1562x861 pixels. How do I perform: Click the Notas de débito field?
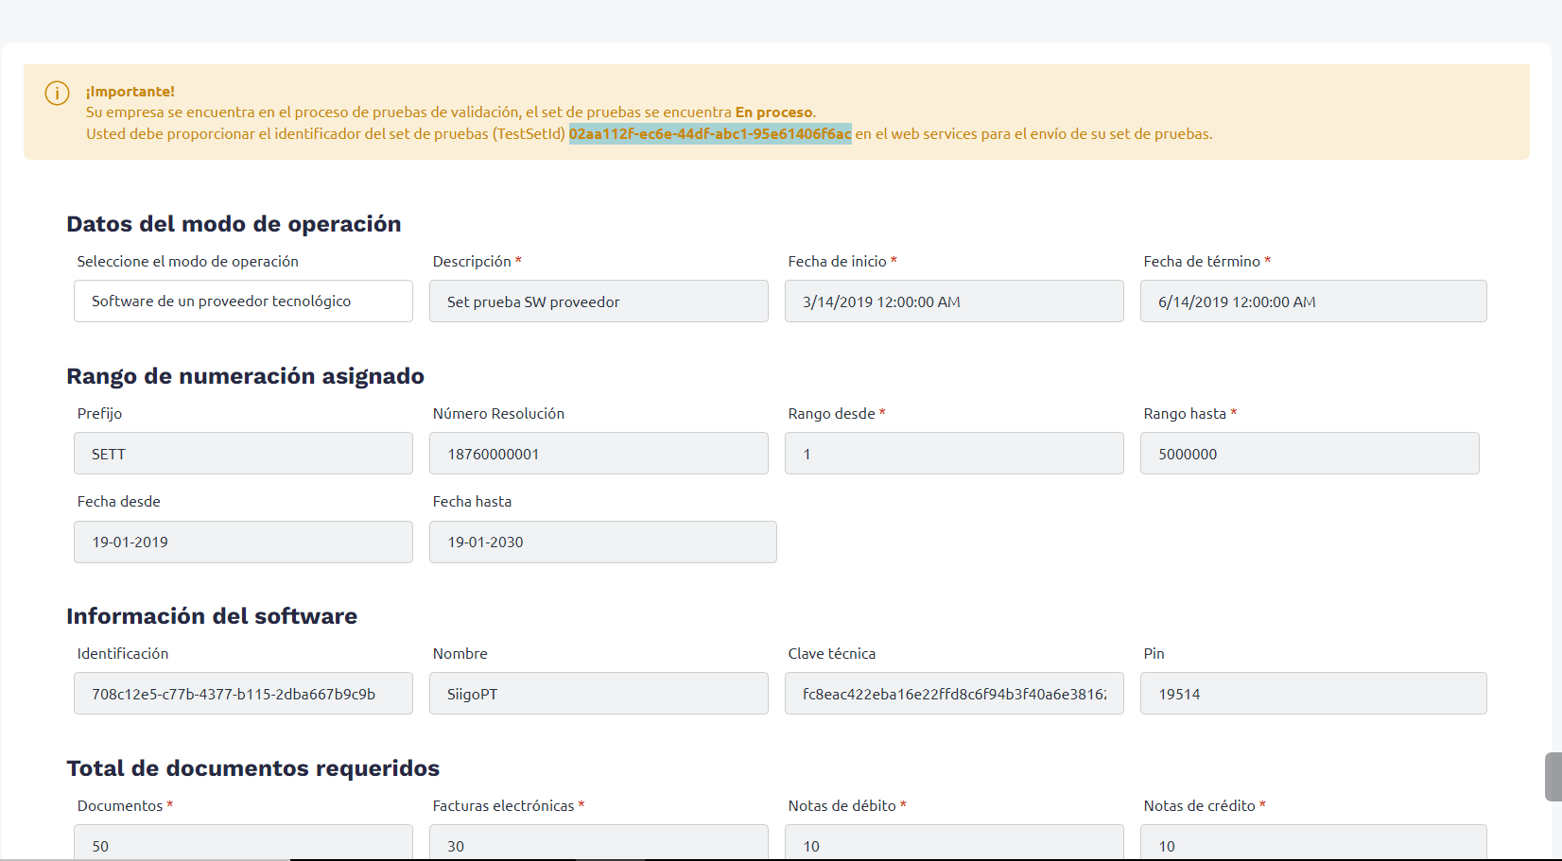coord(954,842)
